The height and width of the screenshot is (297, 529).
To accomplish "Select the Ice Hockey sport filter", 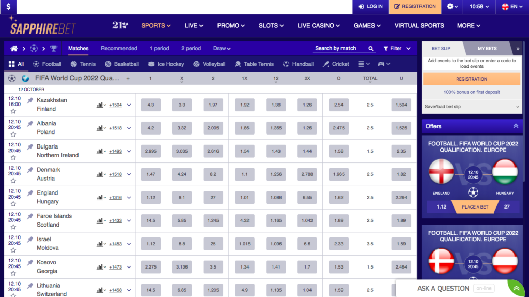I will point(166,64).
